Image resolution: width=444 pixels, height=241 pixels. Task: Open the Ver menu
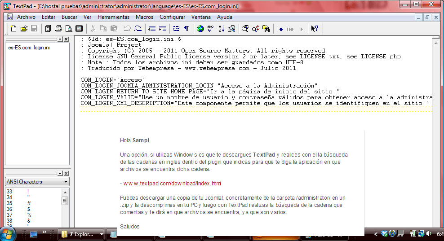(87, 17)
